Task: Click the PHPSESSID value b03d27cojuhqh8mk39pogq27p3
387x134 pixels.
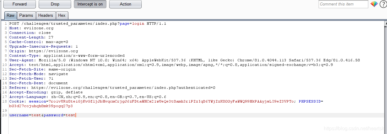Action: pos(41,106)
